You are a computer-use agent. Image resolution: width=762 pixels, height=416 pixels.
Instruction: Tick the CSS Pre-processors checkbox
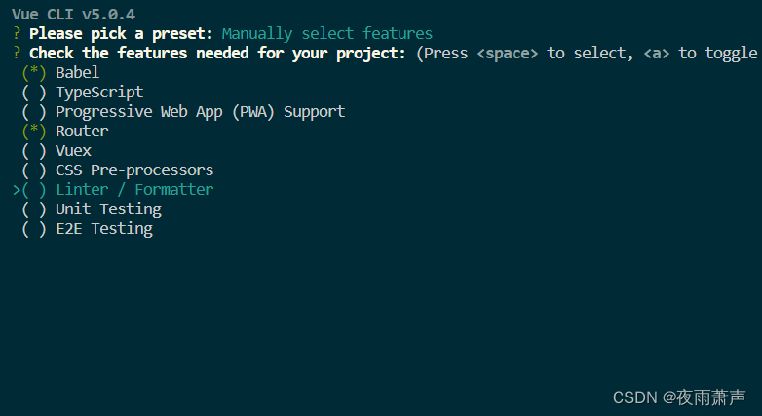pyautogui.click(x=33, y=170)
